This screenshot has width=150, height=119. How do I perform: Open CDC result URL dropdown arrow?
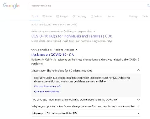point(94,31)
